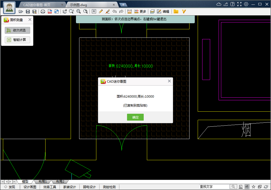This screenshot has height=190, width=271.
Task: Toggle the crosshair cursor in the status bar
Action: pos(247,187)
